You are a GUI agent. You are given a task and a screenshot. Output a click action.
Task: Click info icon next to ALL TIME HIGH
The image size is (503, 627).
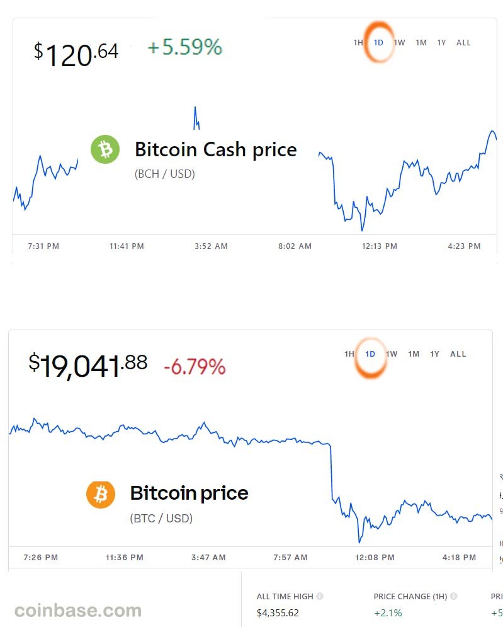[320, 596]
